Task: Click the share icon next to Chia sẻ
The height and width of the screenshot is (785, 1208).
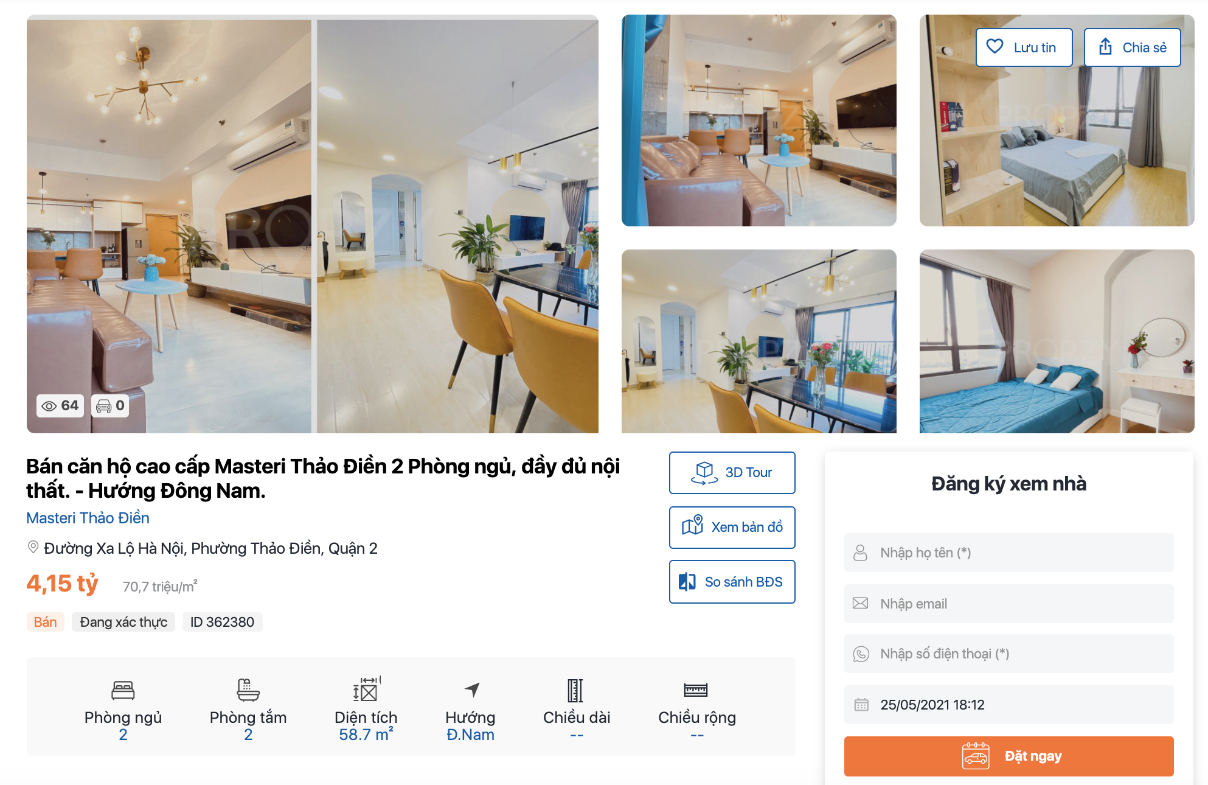Action: [1105, 46]
